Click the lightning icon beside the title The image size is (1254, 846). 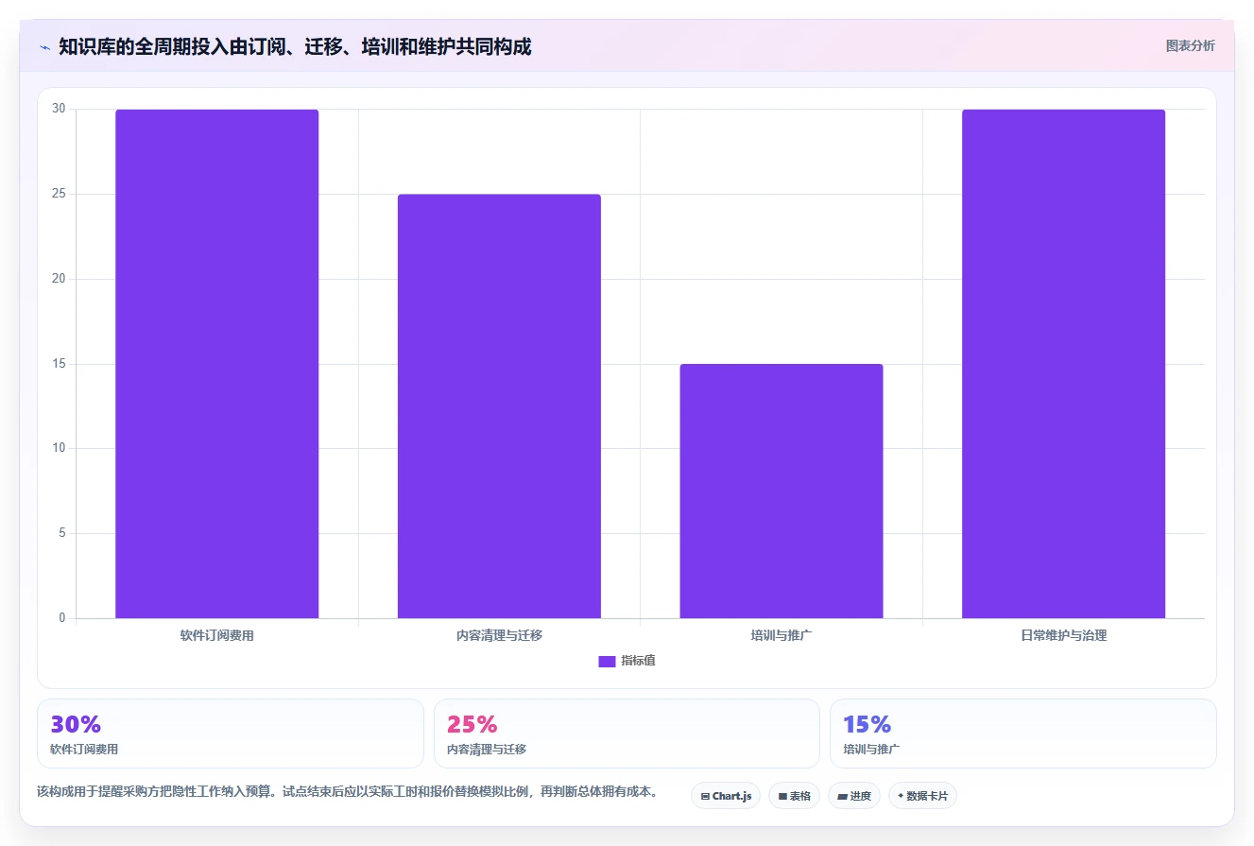[44, 47]
